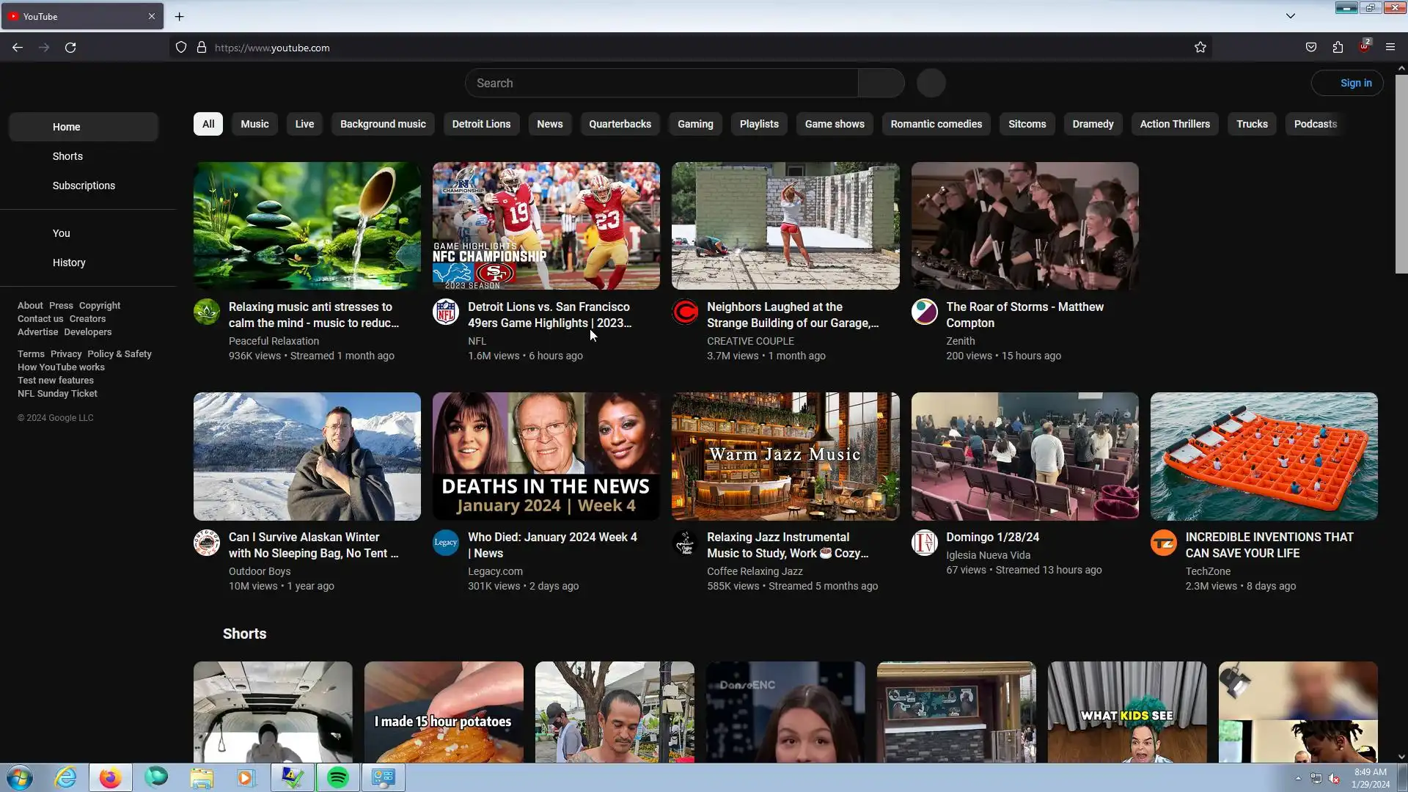Click the NFL channel avatar icon

coord(445,312)
